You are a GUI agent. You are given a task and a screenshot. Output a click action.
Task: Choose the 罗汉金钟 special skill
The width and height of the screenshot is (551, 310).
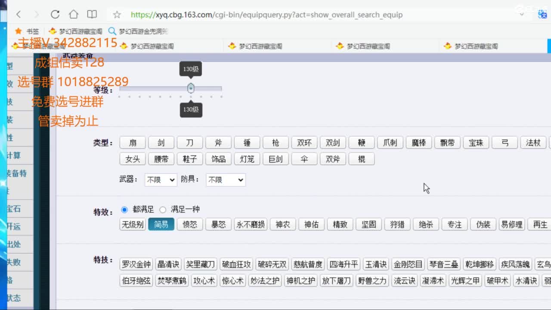[x=136, y=264]
